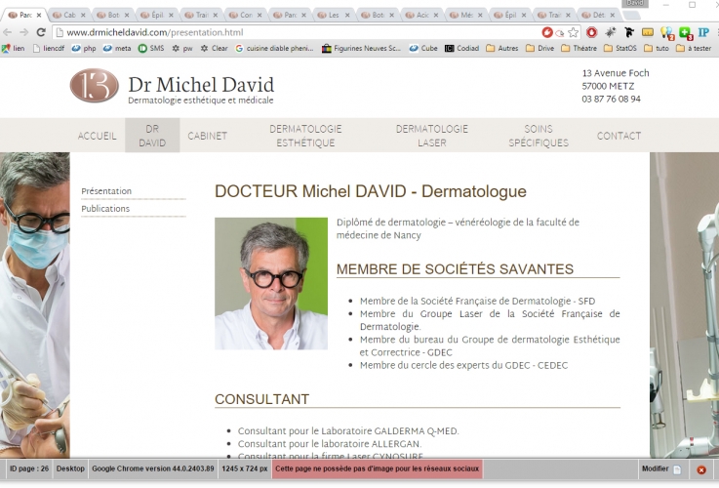Viewport: 719px width, 488px height.
Task: Open the blue IP extension icon
Action: click(x=703, y=32)
